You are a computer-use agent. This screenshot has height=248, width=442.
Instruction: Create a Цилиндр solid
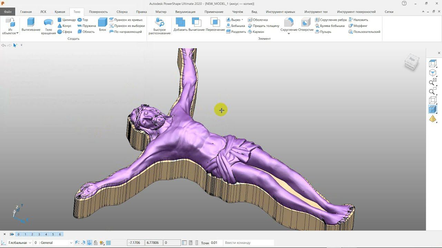67,20
